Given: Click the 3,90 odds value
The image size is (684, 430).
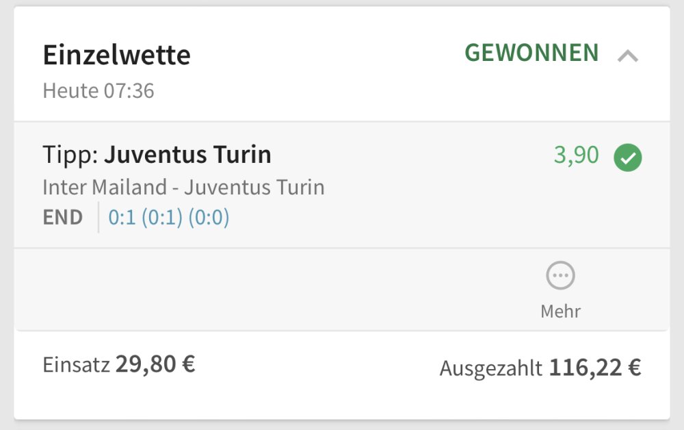Looking at the screenshot, I should click(x=576, y=156).
